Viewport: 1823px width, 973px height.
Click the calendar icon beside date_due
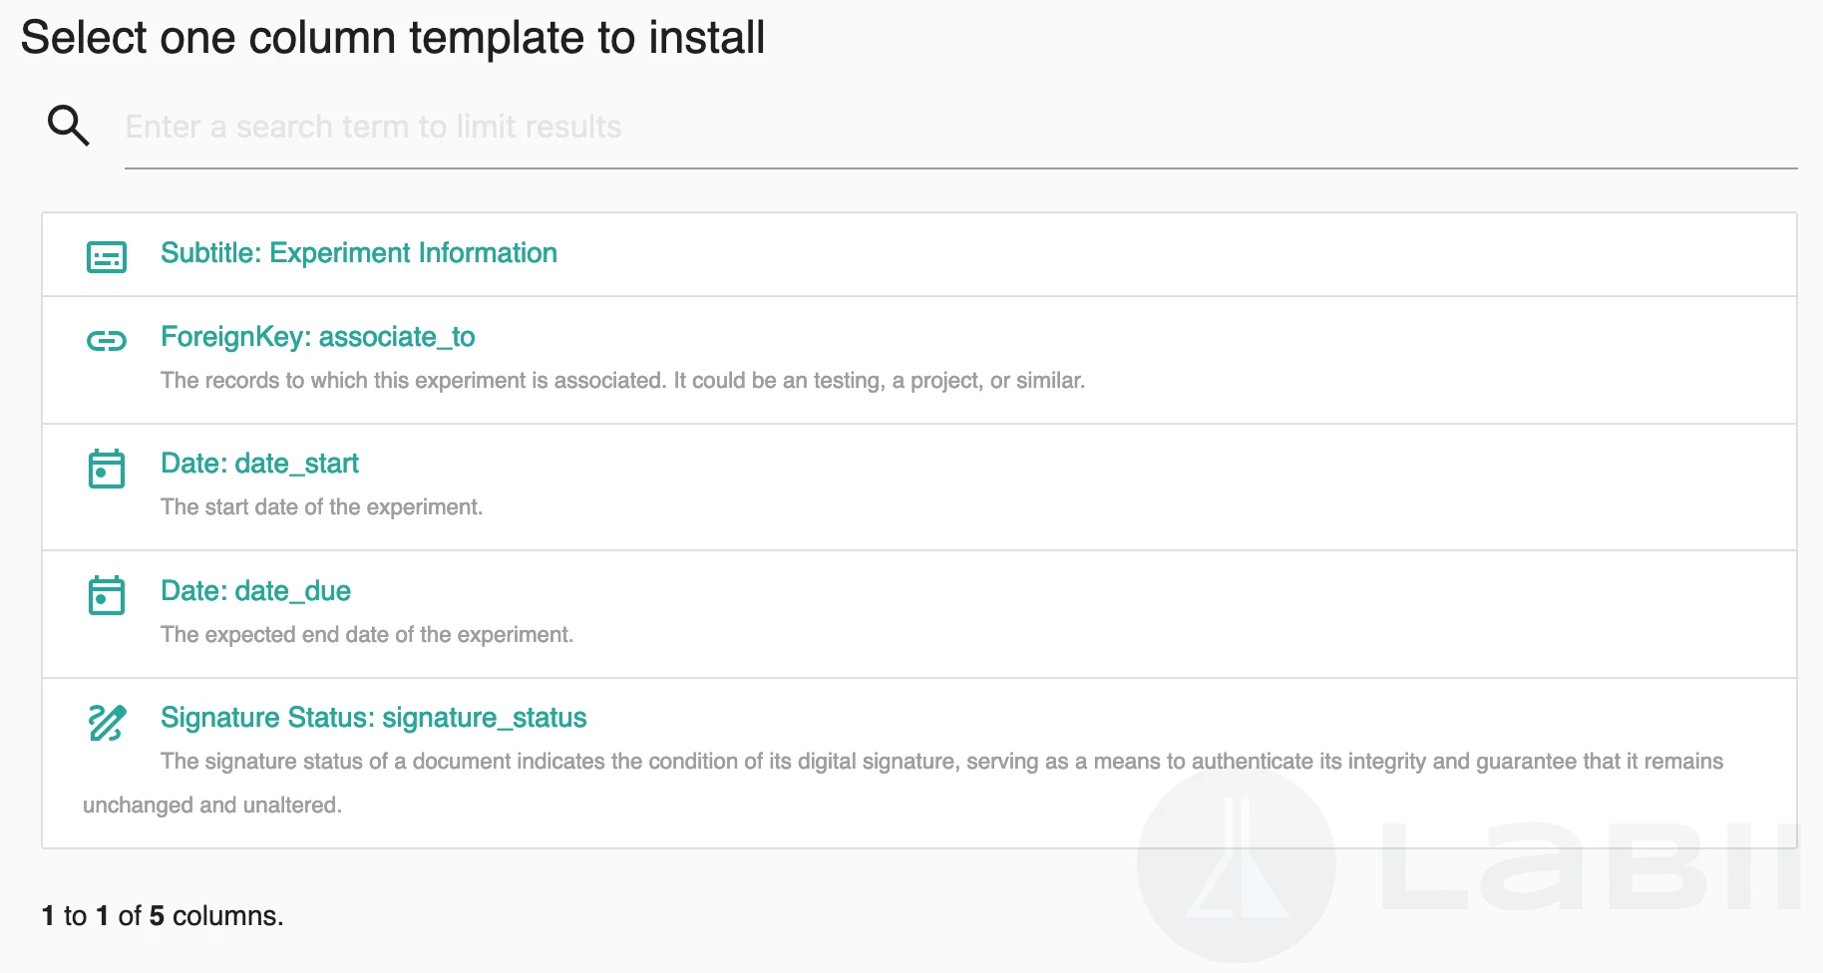(107, 595)
